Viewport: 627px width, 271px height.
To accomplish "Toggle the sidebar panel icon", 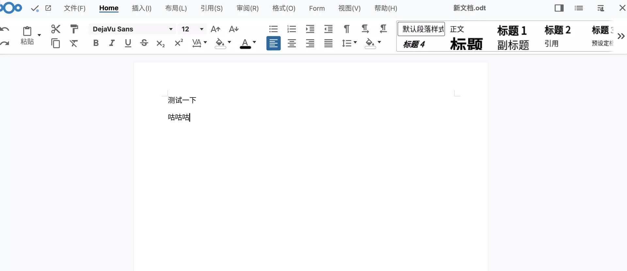I will coord(559,8).
